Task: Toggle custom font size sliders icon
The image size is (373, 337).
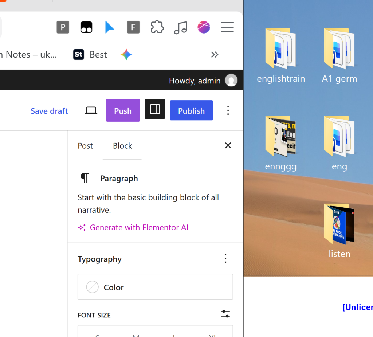Action: pos(225,314)
